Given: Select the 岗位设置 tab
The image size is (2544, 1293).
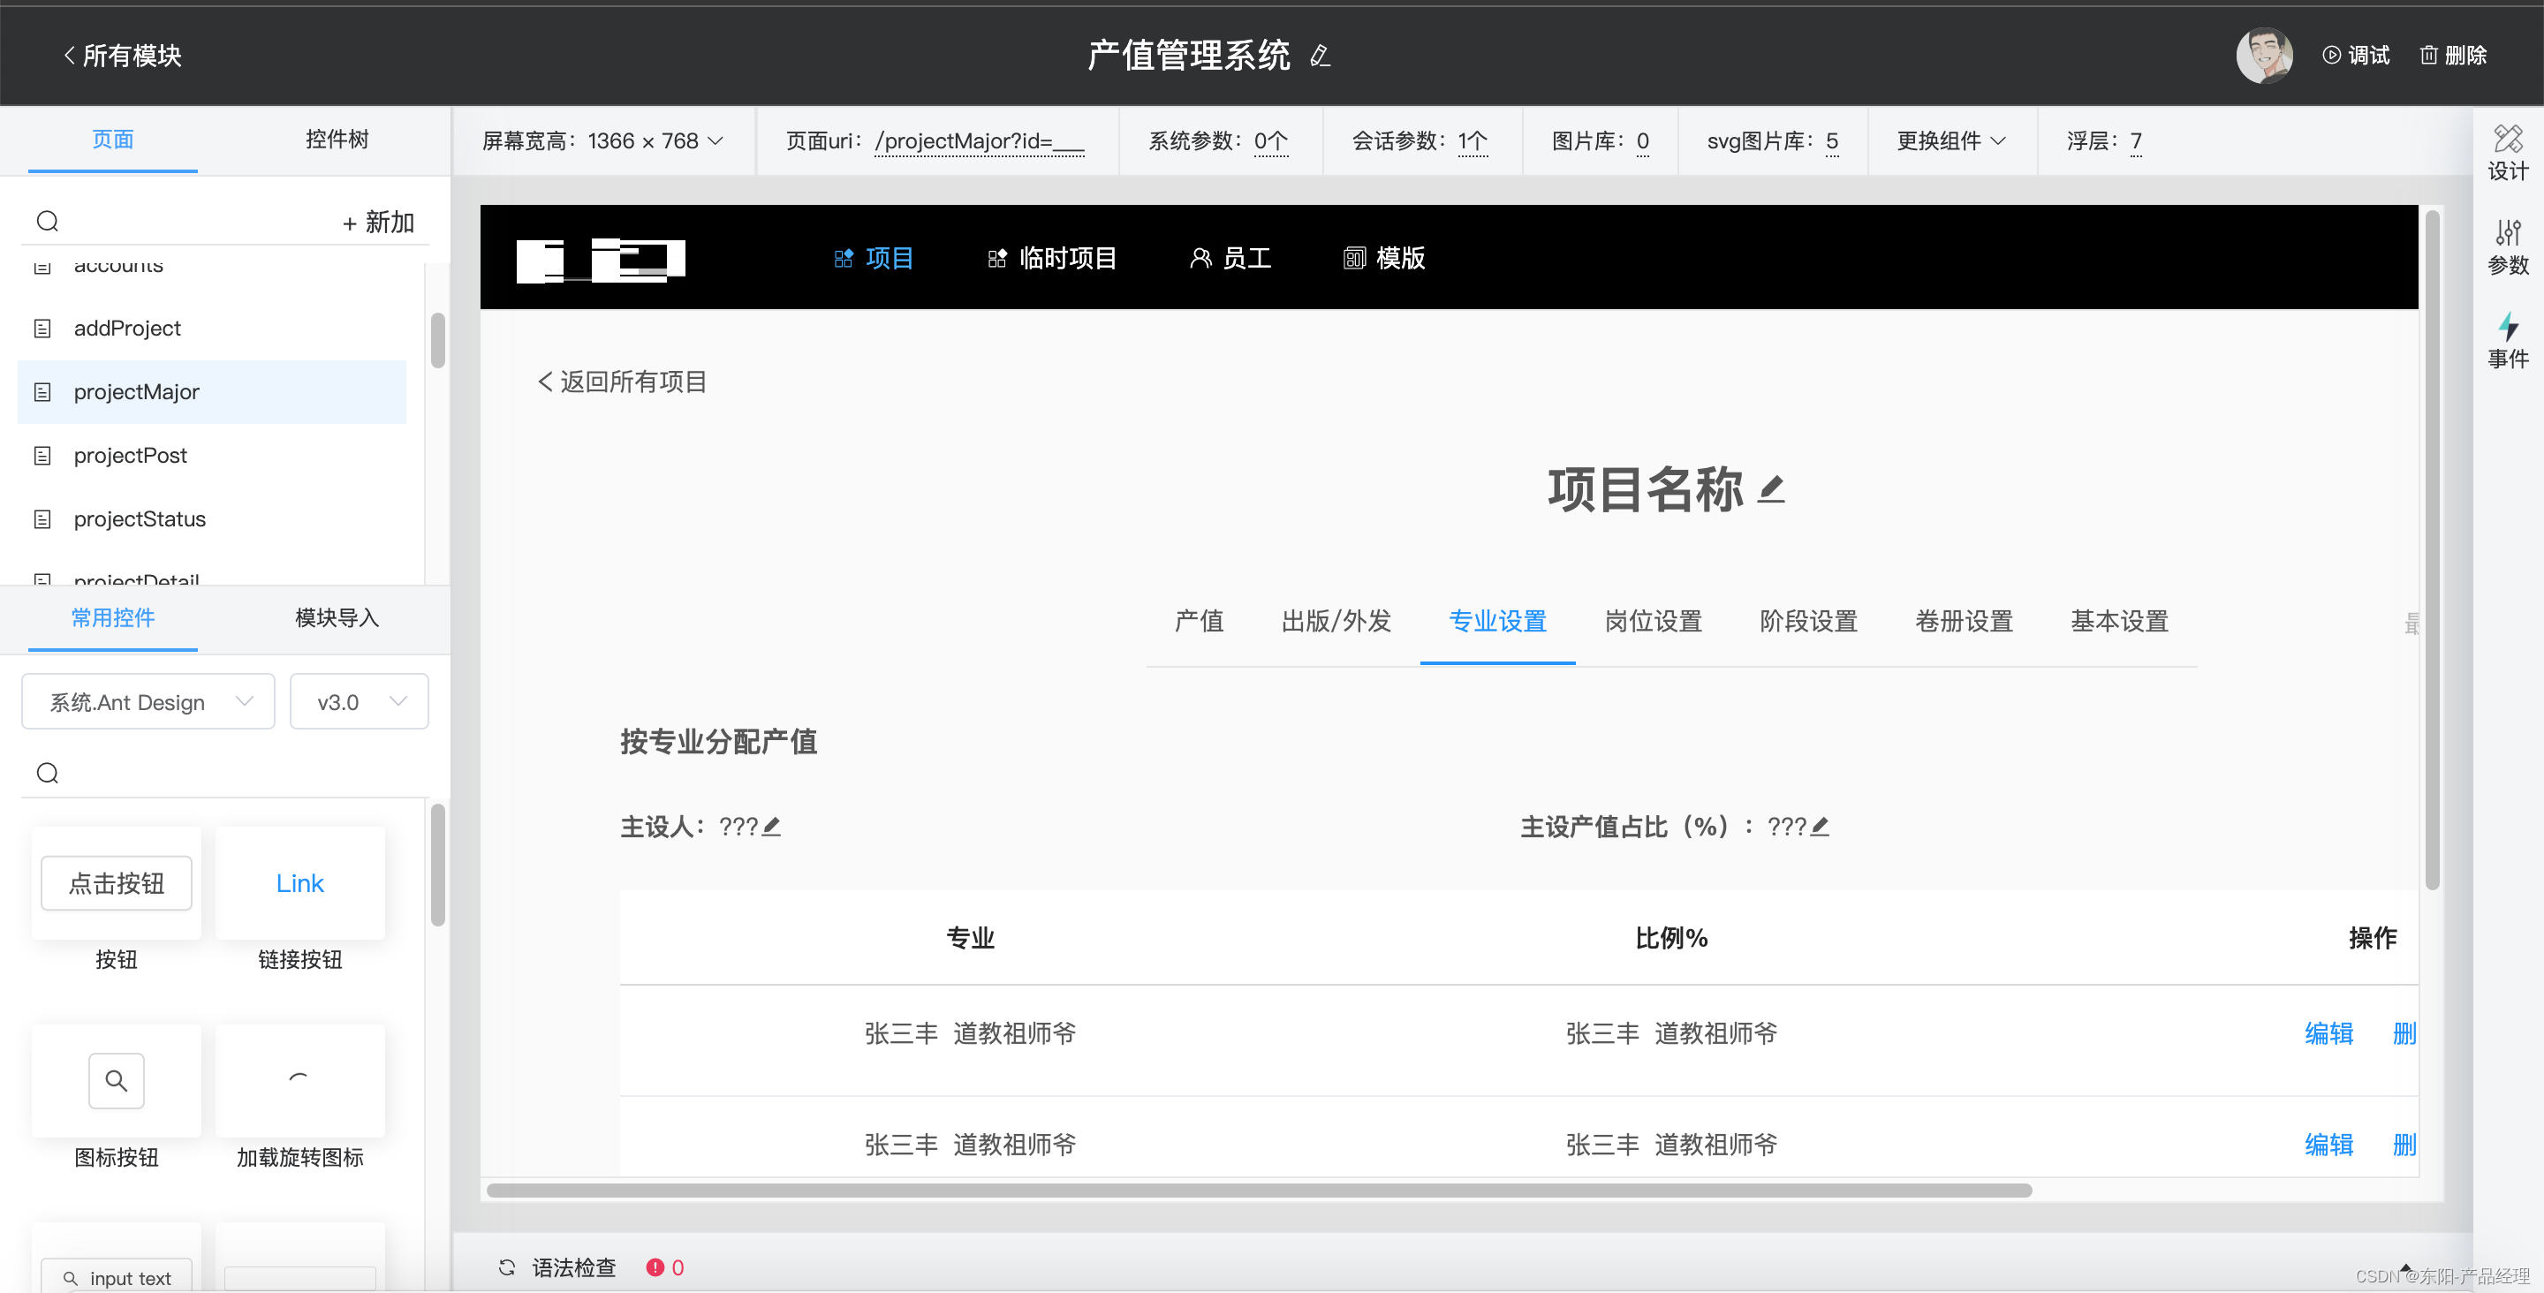Looking at the screenshot, I should click(x=1654, y=621).
